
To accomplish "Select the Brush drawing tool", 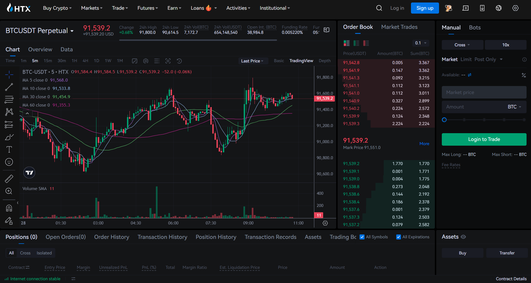I will click(9, 137).
